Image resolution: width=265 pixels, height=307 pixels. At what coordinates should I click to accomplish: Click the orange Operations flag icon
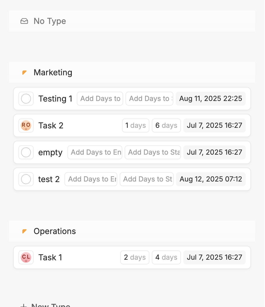pos(25,231)
